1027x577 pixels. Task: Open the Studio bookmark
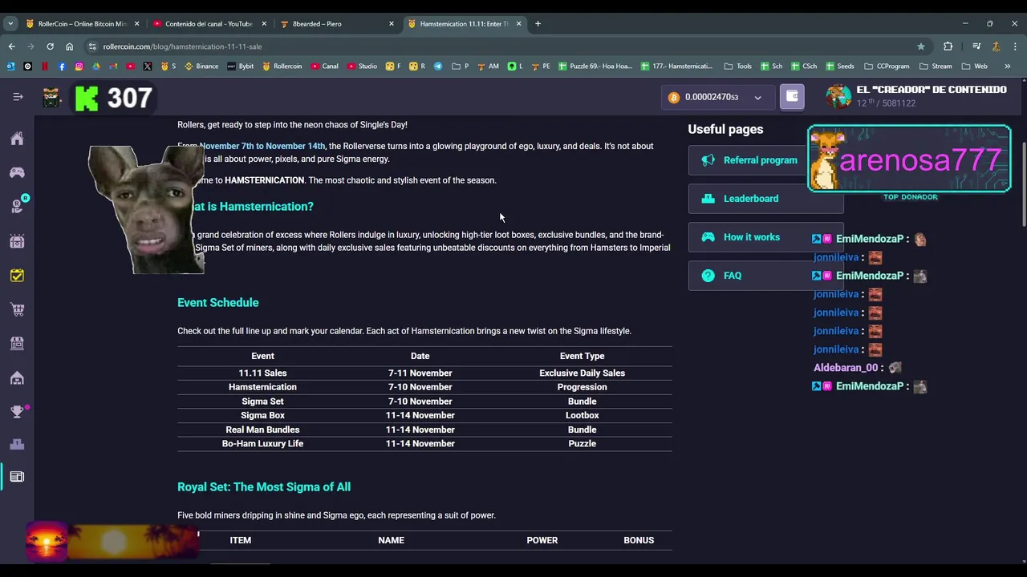(x=363, y=67)
